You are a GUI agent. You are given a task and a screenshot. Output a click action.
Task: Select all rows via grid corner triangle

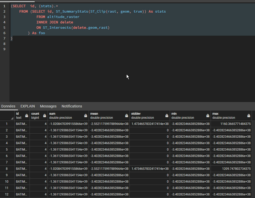[12, 118]
